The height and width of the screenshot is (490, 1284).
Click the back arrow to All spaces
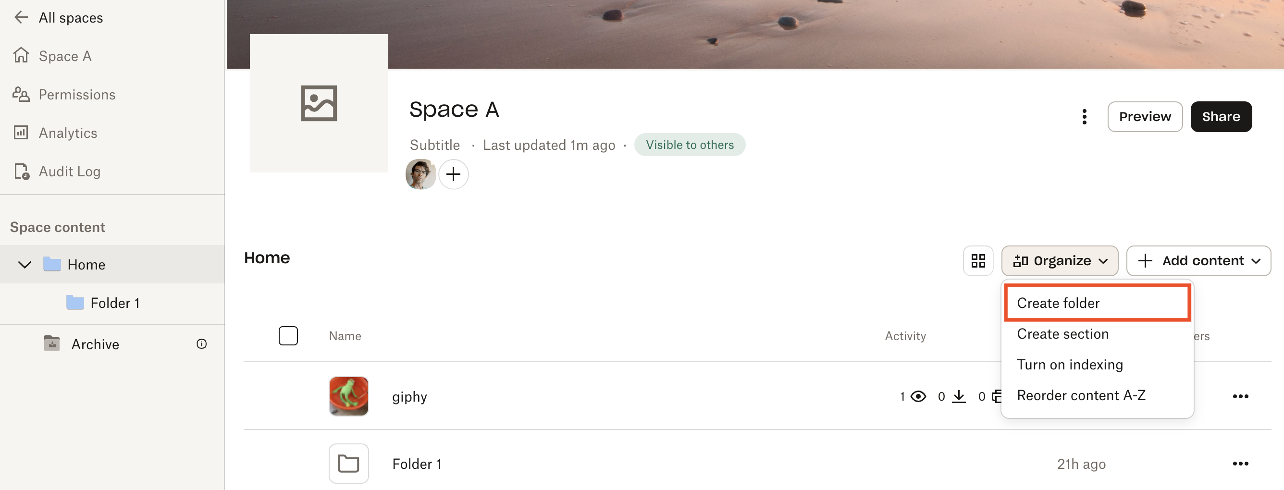[x=21, y=17]
